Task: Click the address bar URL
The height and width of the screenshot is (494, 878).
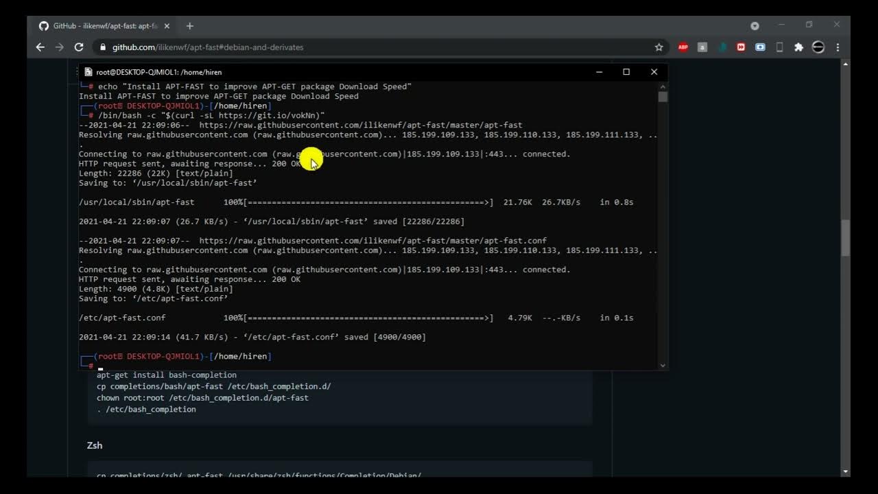Action: coord(208,47)
